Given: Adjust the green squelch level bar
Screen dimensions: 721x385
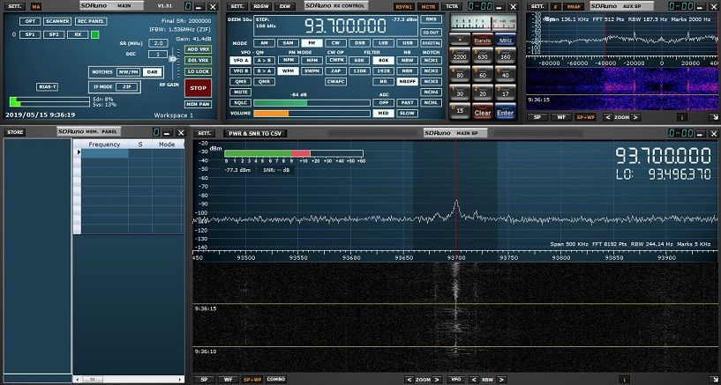Looking at the screenshot, I should [x=312, y=103].
